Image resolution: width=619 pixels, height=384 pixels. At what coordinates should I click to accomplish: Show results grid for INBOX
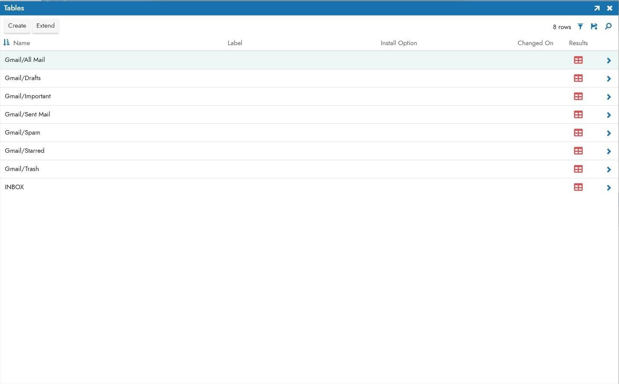coord(578,187)
